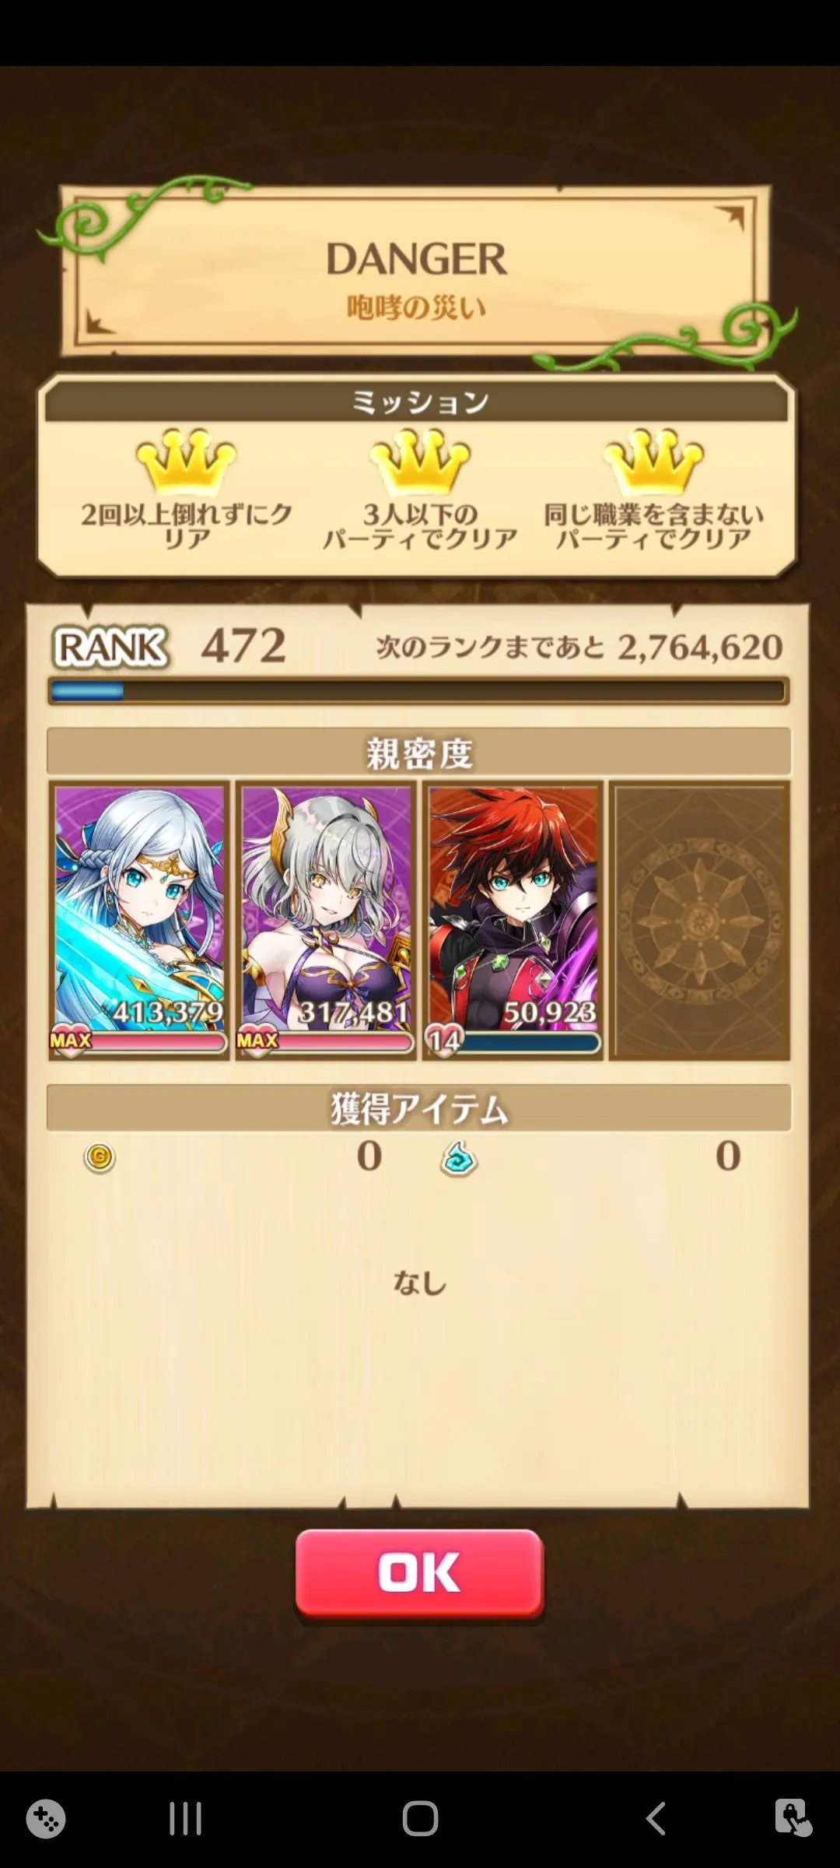
Task: Click the first mission crown icon
Action: pos(187,462)
